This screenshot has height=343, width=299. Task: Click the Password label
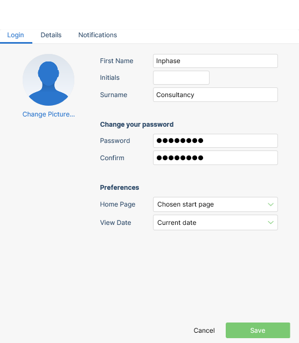pyautogui.click(x=115, y=141)
